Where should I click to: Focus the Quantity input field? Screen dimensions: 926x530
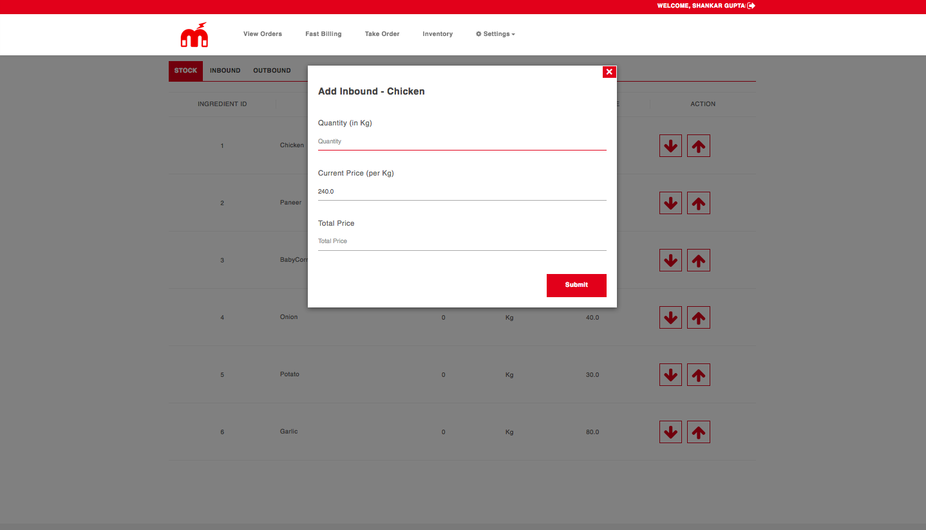462,142
